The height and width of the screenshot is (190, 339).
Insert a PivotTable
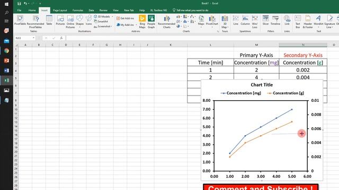[20, 20]
